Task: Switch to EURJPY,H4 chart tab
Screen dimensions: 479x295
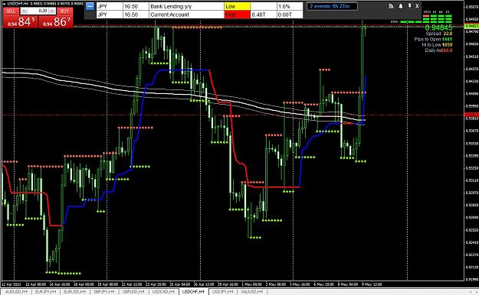Action: pyautogui.click(x=45, y=292)
